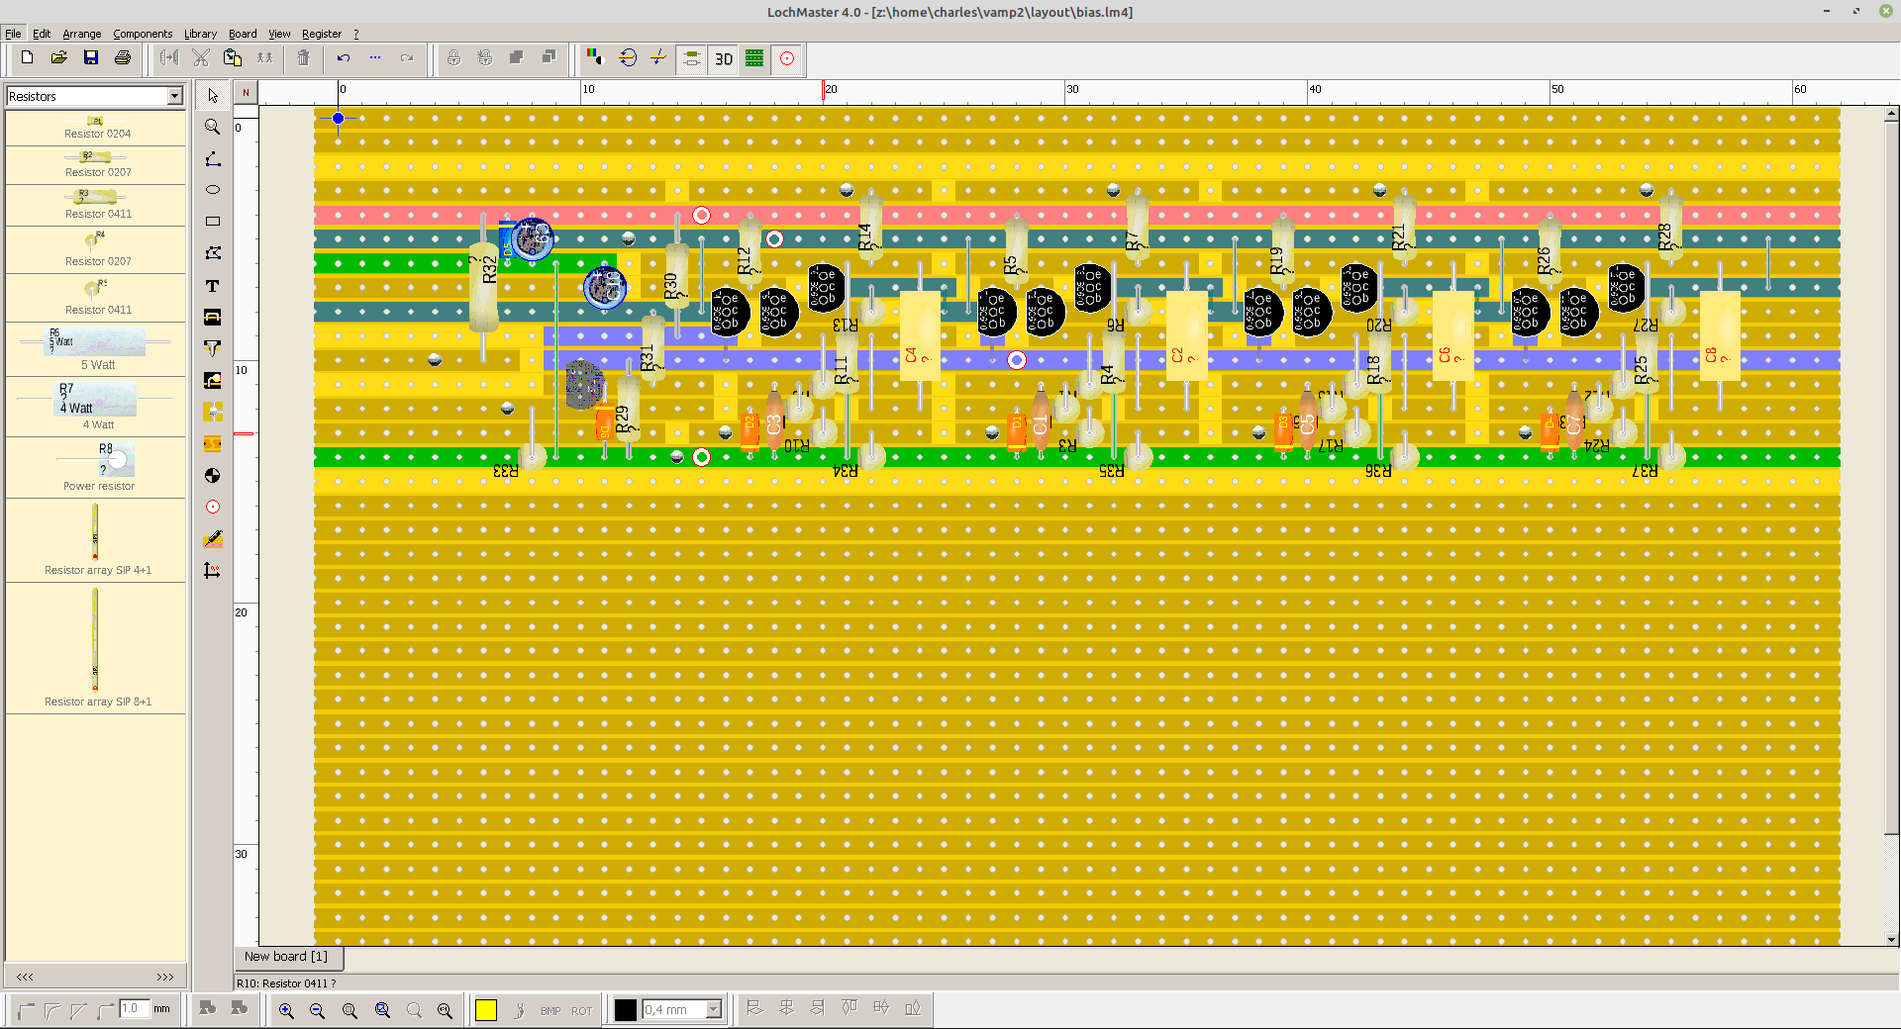This screenshot has width=1901, height=1029.
Task: Open the File menu
Action: [13, 34]
